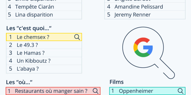This screenshot has height=95, width=191.
Task: Click the search icon beside Le chemsex
Action: pyautogui.click(x=77, y=37)
